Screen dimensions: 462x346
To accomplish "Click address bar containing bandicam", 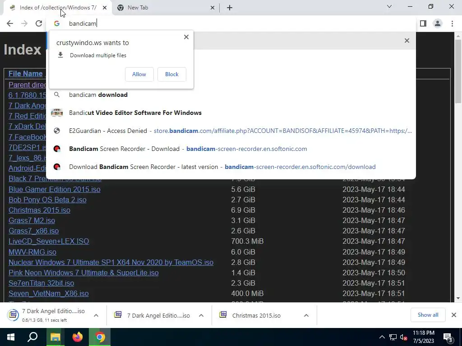I will point(231,23).
